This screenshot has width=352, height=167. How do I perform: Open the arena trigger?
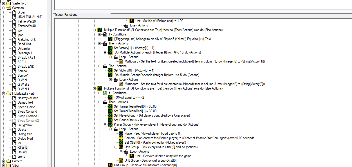coord(21,157)
